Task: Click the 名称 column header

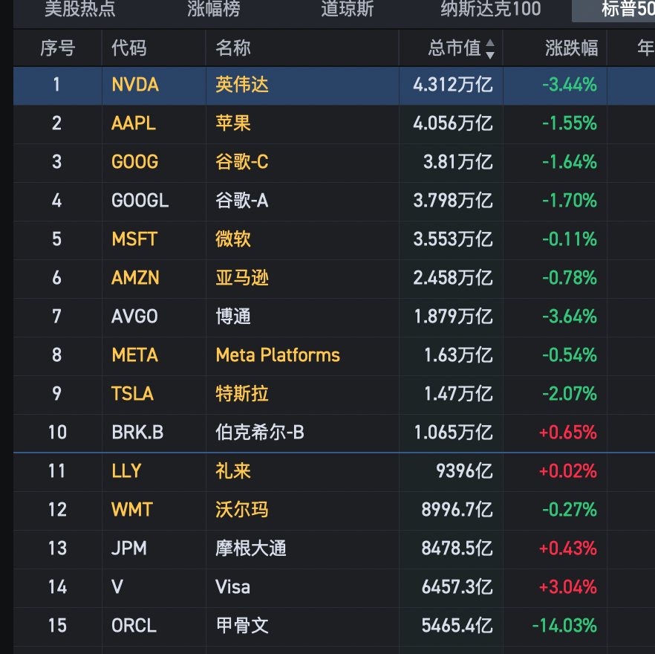Action: [233, 48]
